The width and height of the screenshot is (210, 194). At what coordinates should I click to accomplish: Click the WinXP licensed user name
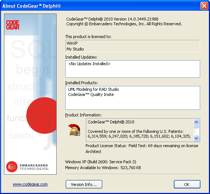coord(72,43)
